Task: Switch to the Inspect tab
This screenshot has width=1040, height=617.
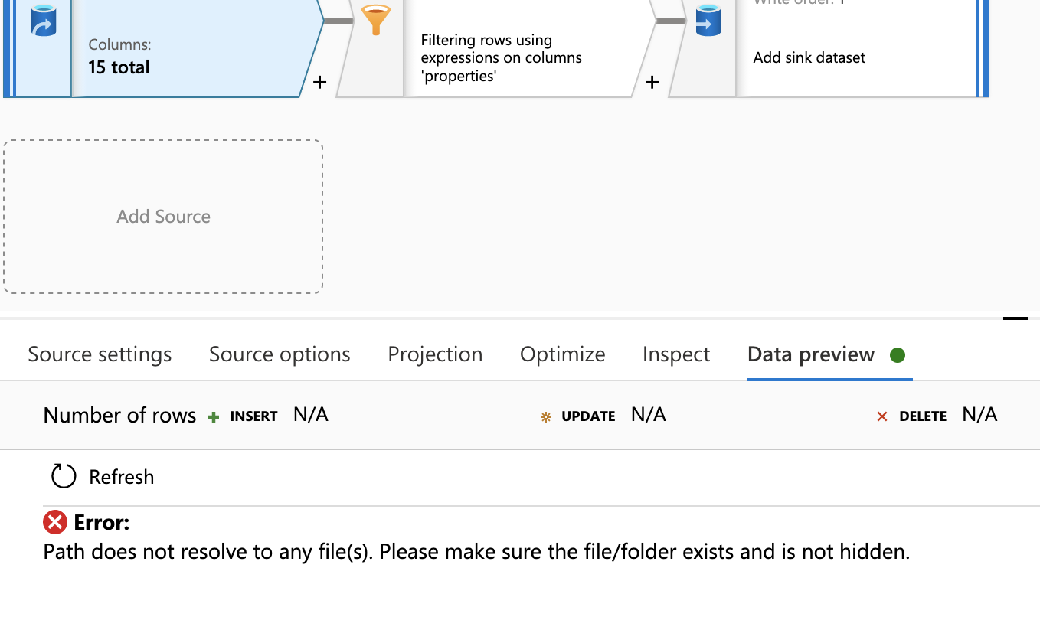Action: tap(676, 354)
